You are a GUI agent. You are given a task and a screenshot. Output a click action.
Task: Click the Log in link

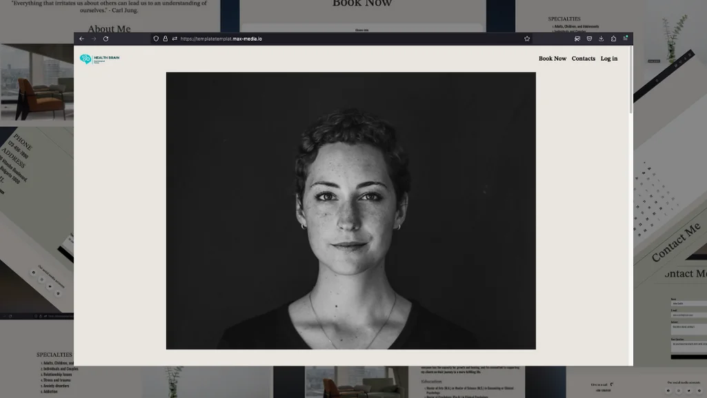tap(609, 59)
